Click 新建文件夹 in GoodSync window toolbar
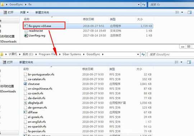Image resolution: width=194 pixels, height=136 pixels. 26,62
